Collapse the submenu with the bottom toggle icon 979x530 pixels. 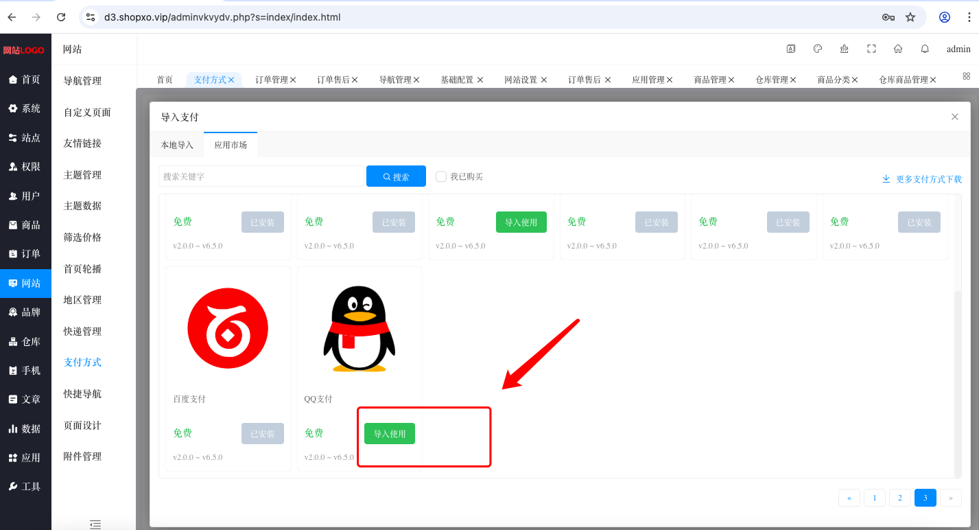[95, 524]
